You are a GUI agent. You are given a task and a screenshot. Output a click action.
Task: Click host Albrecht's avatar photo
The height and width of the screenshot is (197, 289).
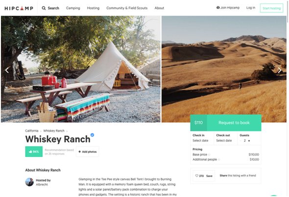[x=29, y=182]
